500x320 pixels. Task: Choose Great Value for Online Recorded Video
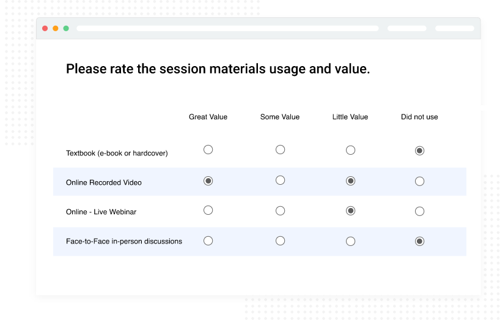coord(208,181)
